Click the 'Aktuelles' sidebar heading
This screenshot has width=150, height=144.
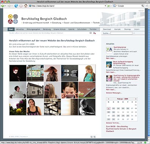110,44
